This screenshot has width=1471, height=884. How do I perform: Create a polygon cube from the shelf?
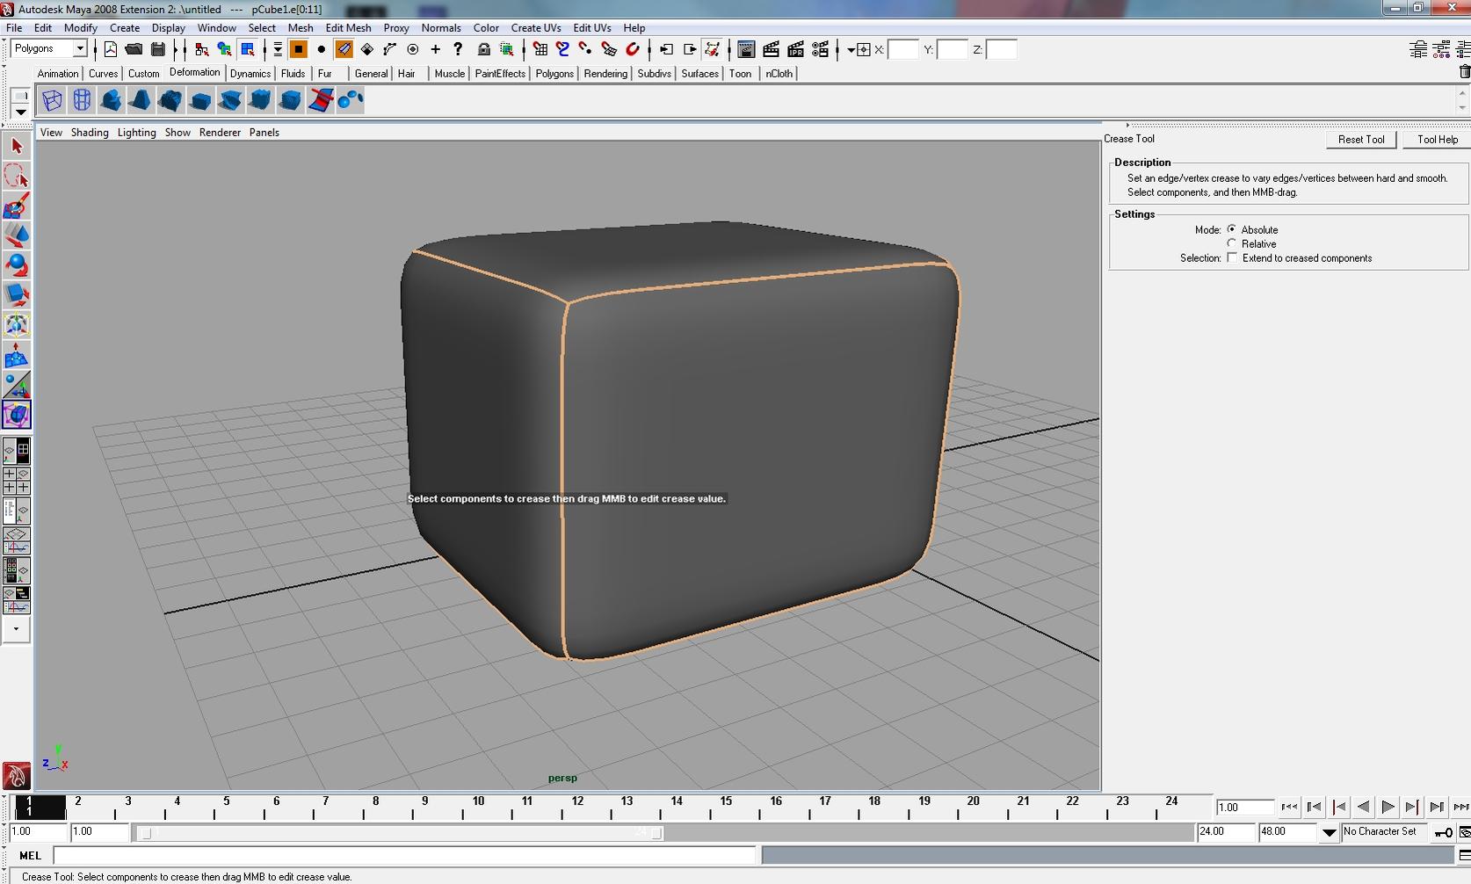pyautogui.click(x=52, y=99)
